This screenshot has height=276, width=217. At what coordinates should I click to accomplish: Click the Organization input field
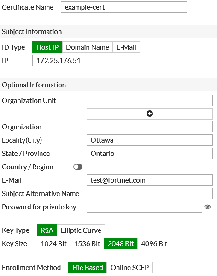point(150,127)
